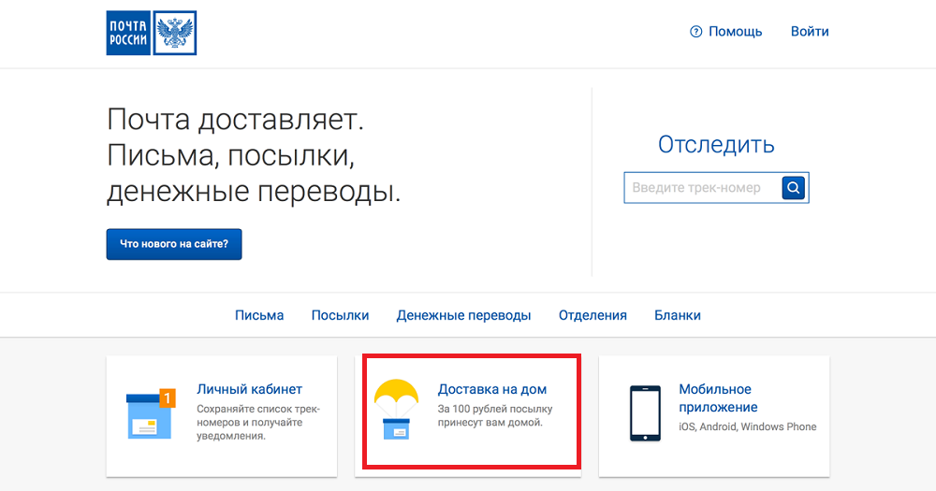Image resolution: width=936 pixels, height=491 pixels.
Task: Open the Отделения menu item
Action: click(x=592, y=315)
